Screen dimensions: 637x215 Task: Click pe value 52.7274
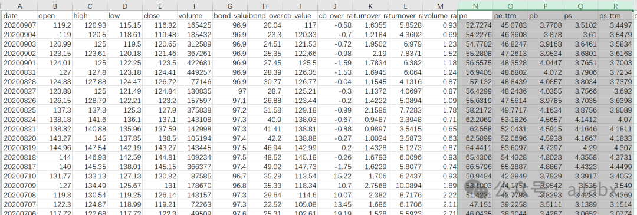coord(475,25)
